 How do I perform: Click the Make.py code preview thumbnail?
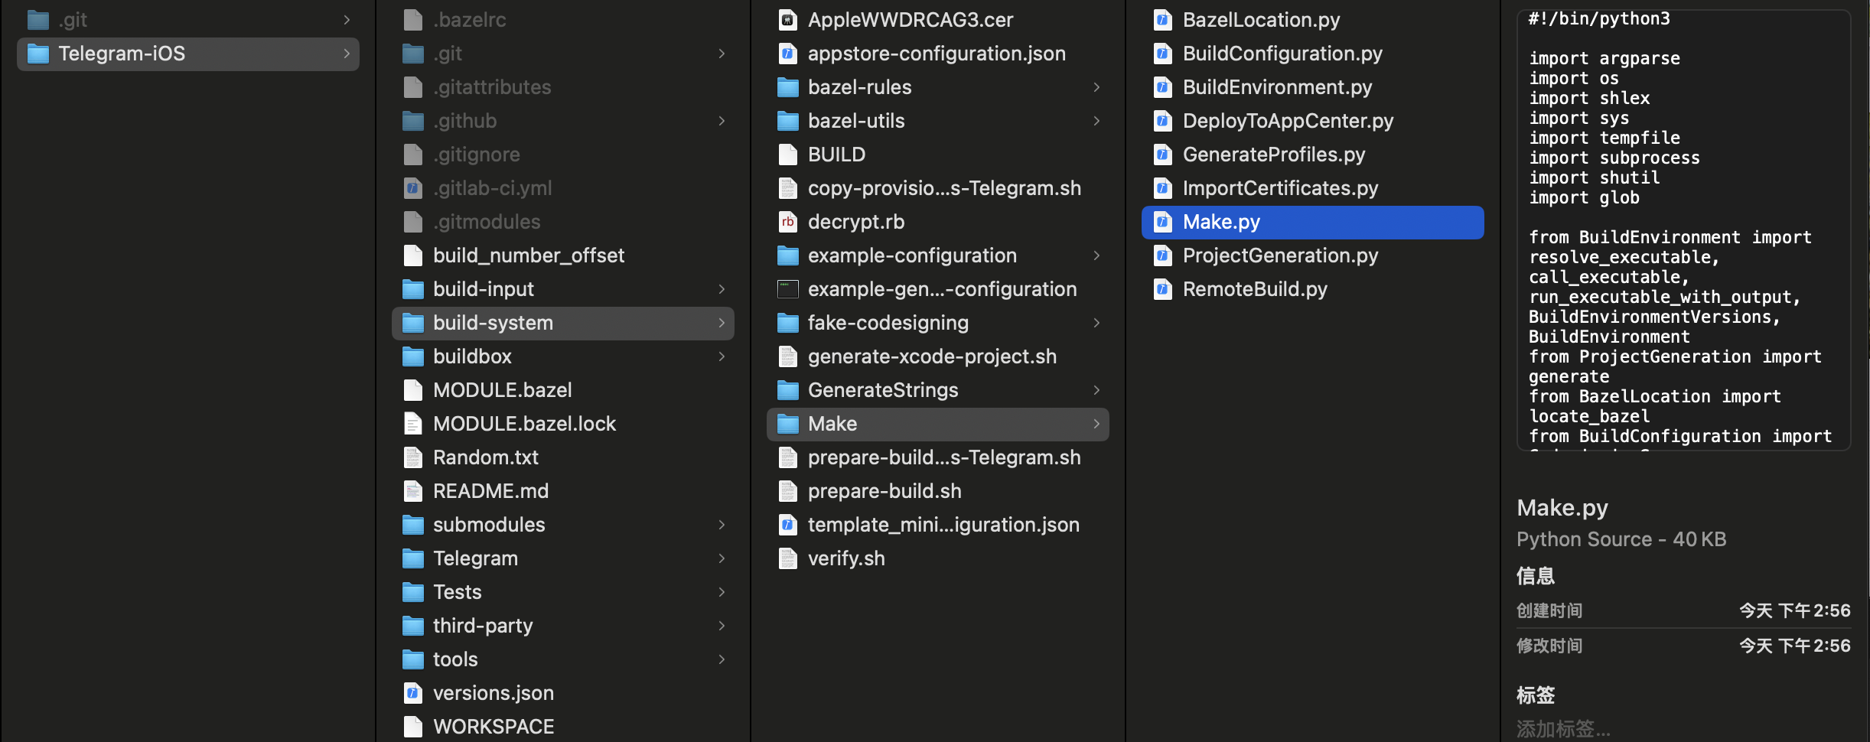click(1683, 229)
